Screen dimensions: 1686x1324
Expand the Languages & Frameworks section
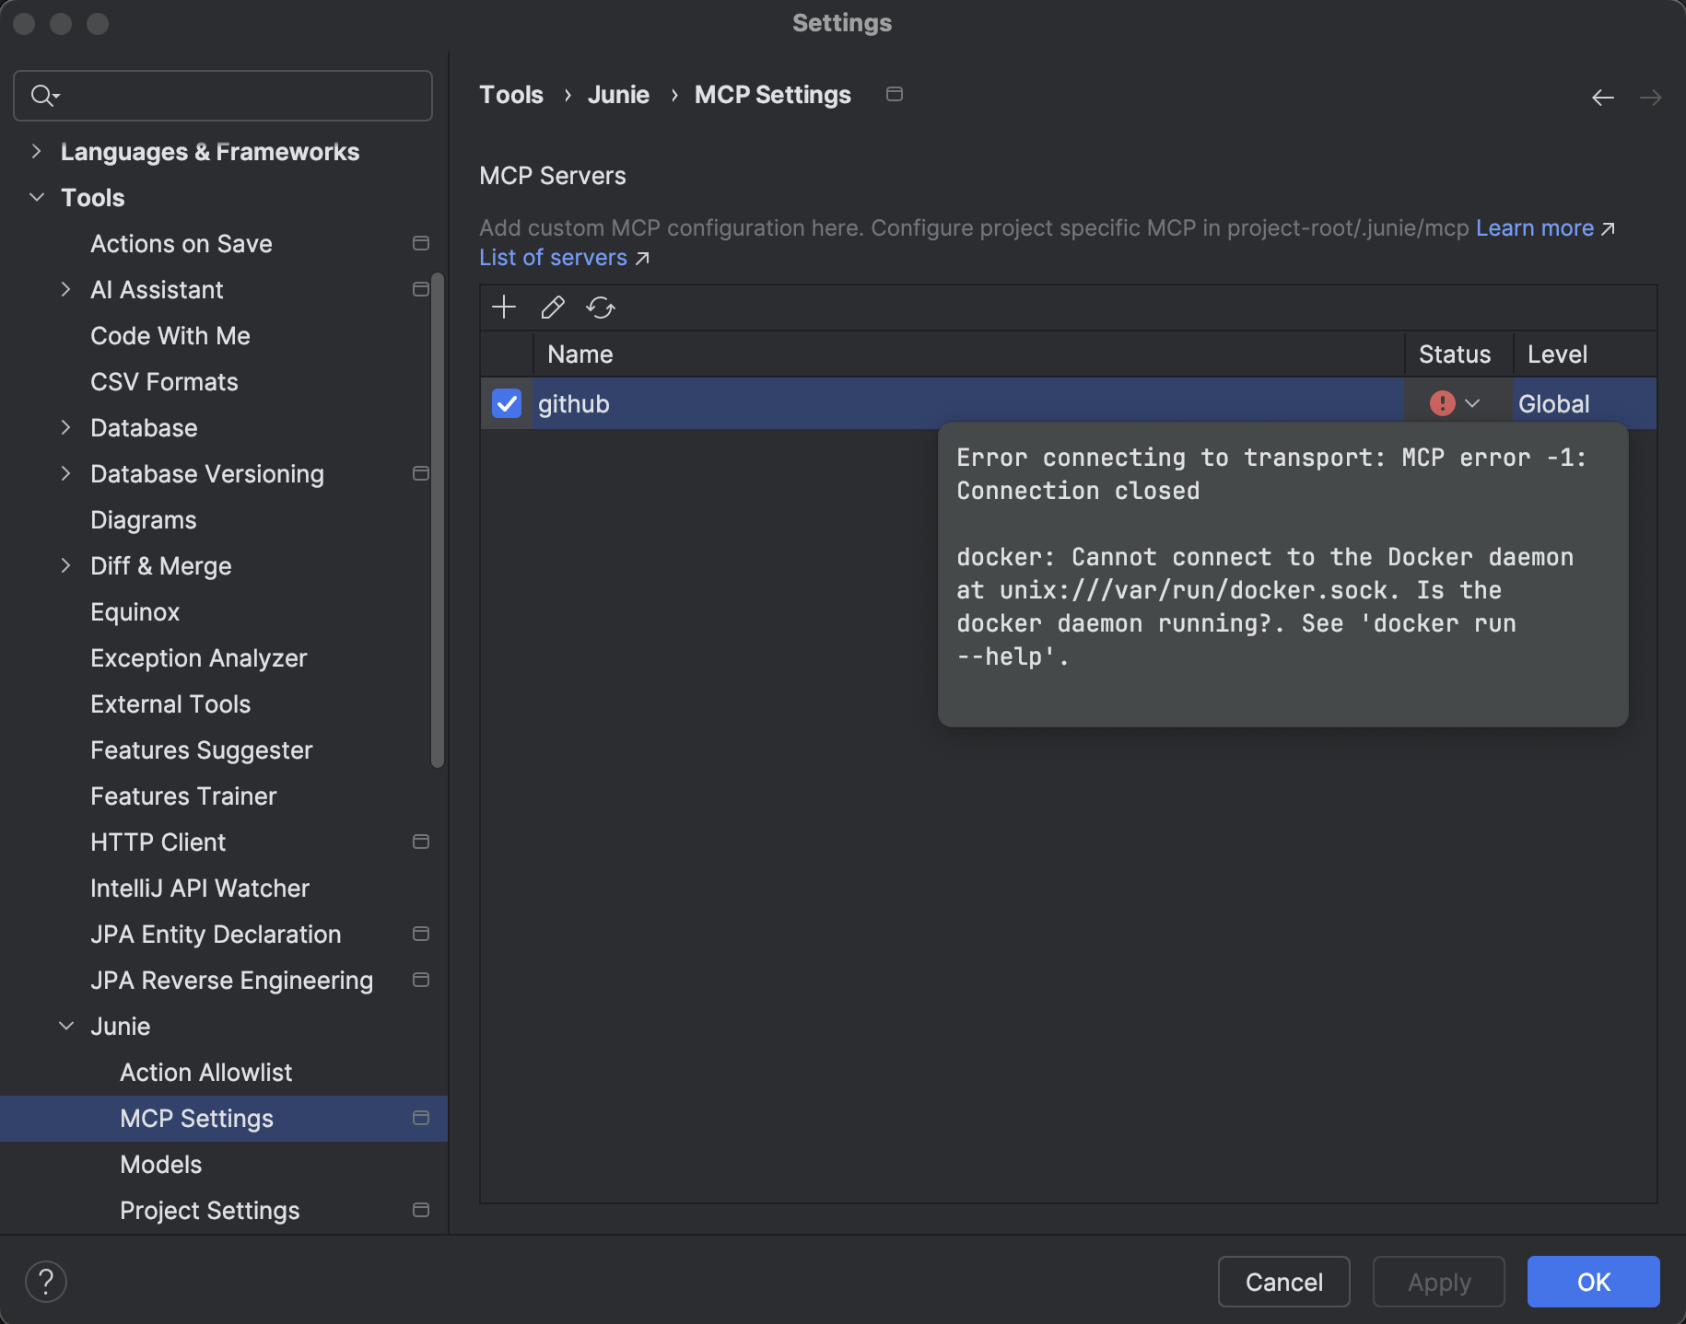pos(36,151)
